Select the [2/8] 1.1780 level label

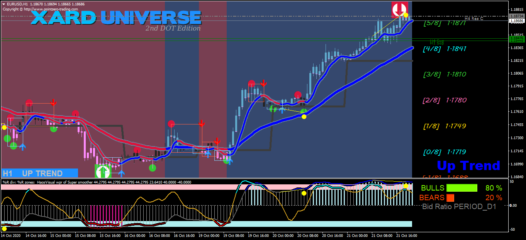click(x=445, y=100)
